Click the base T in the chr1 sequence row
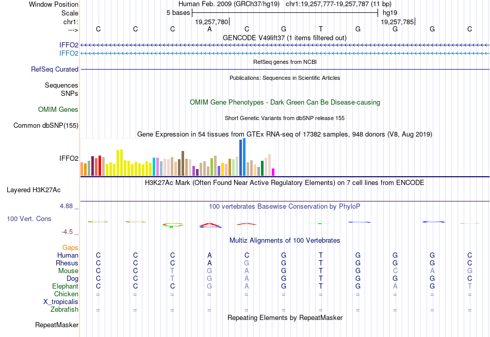 tap(321, 29)
